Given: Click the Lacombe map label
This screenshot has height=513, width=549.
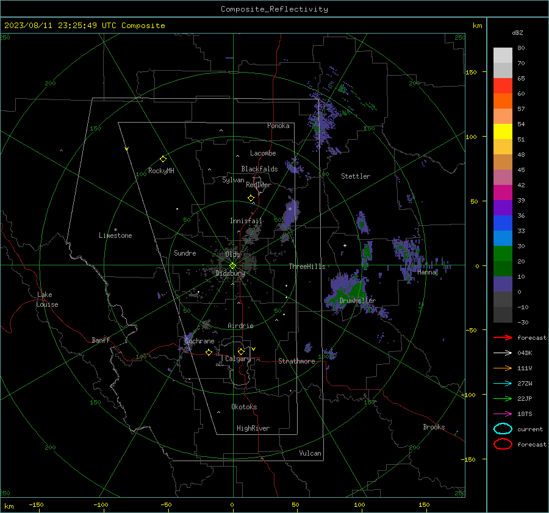Looking at the screenshot, I should [x=263, y=153].
